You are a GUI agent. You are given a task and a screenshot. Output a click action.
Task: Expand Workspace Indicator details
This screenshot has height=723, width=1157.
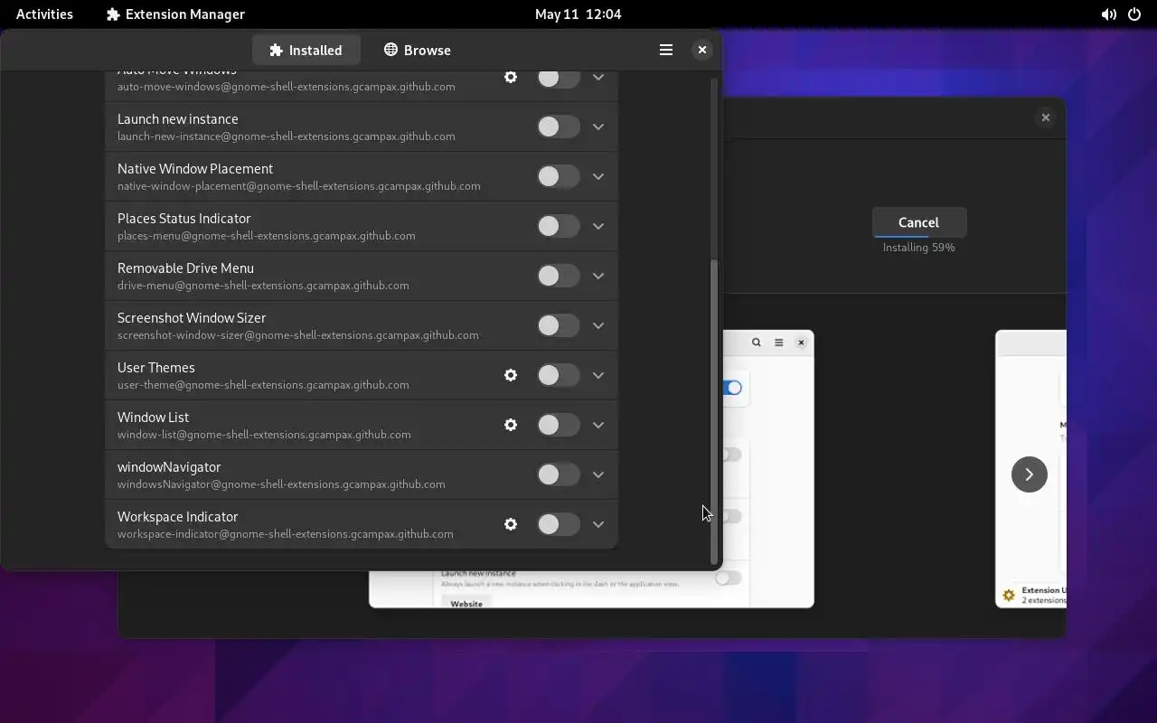[598, 525]
